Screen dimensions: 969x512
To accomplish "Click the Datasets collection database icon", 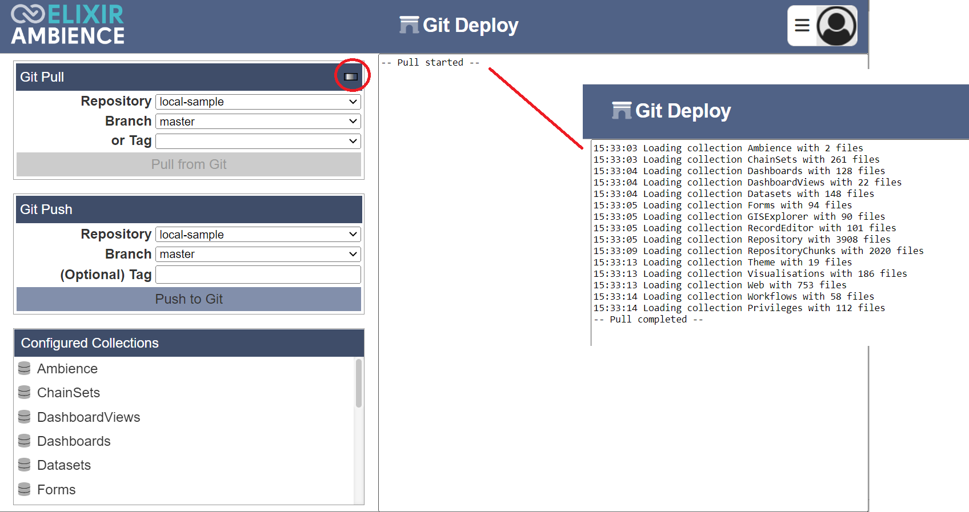I will click(24, 465).
